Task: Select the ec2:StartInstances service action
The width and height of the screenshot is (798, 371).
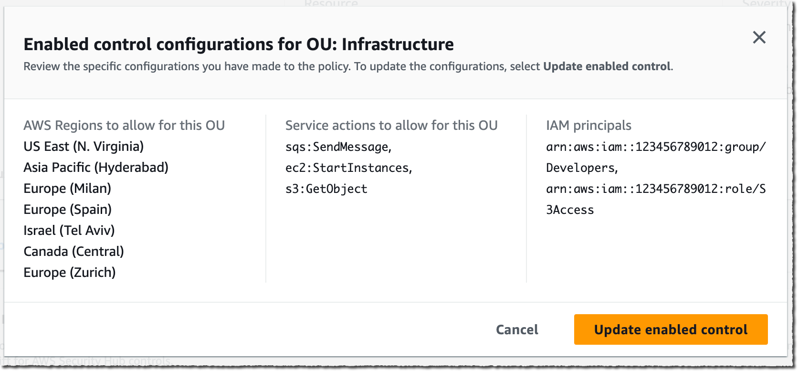Action: (348, 168)
